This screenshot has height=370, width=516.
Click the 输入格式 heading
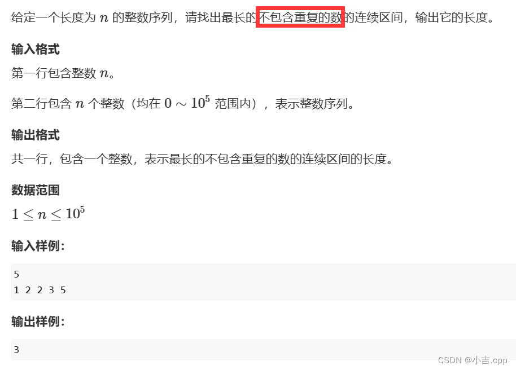36,49
